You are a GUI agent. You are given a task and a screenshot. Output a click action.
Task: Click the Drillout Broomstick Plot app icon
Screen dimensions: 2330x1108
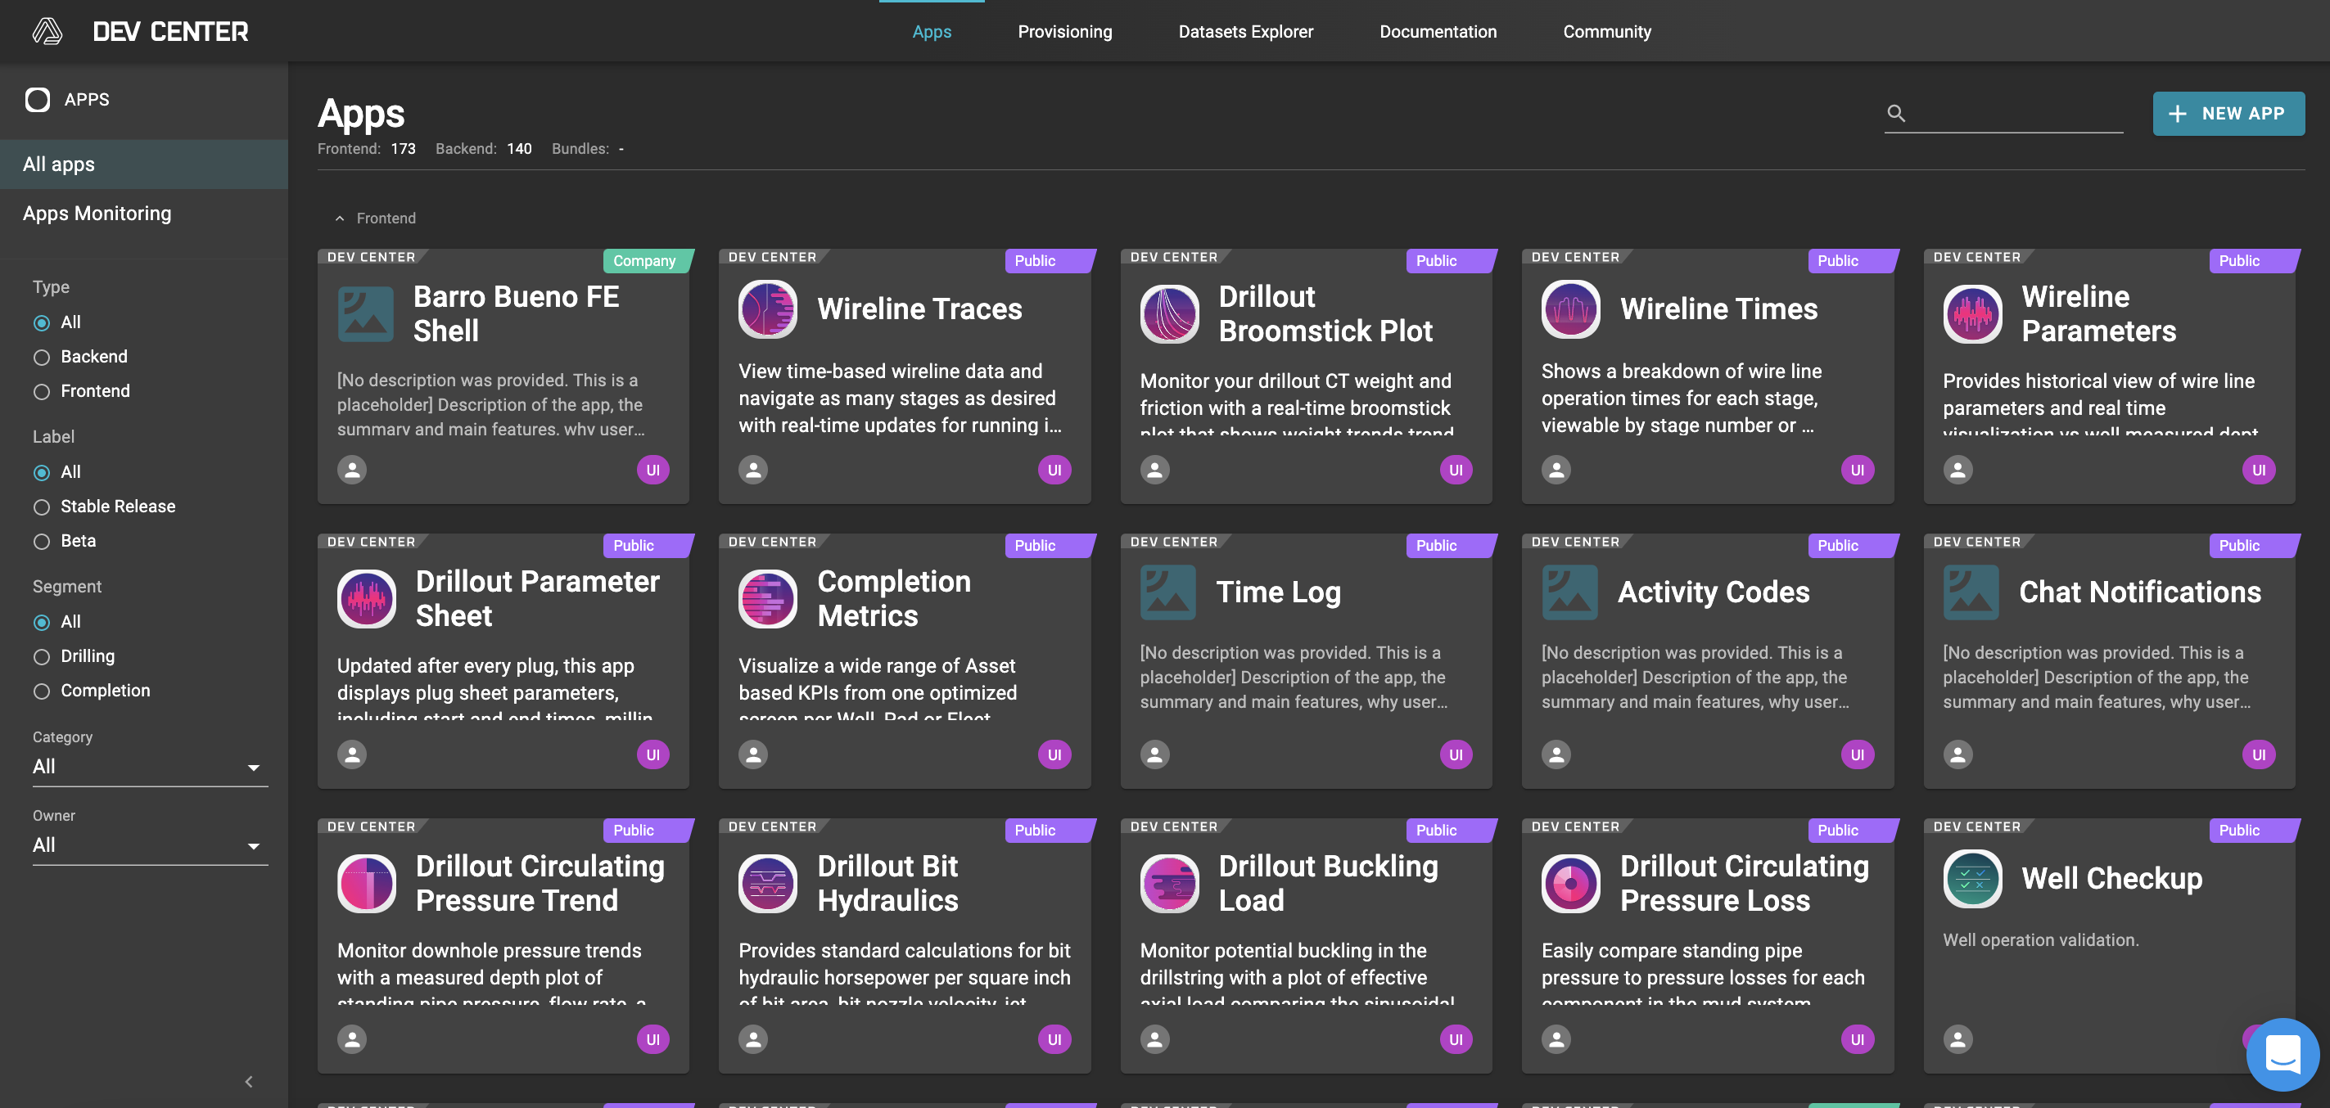coord(1168,313)
